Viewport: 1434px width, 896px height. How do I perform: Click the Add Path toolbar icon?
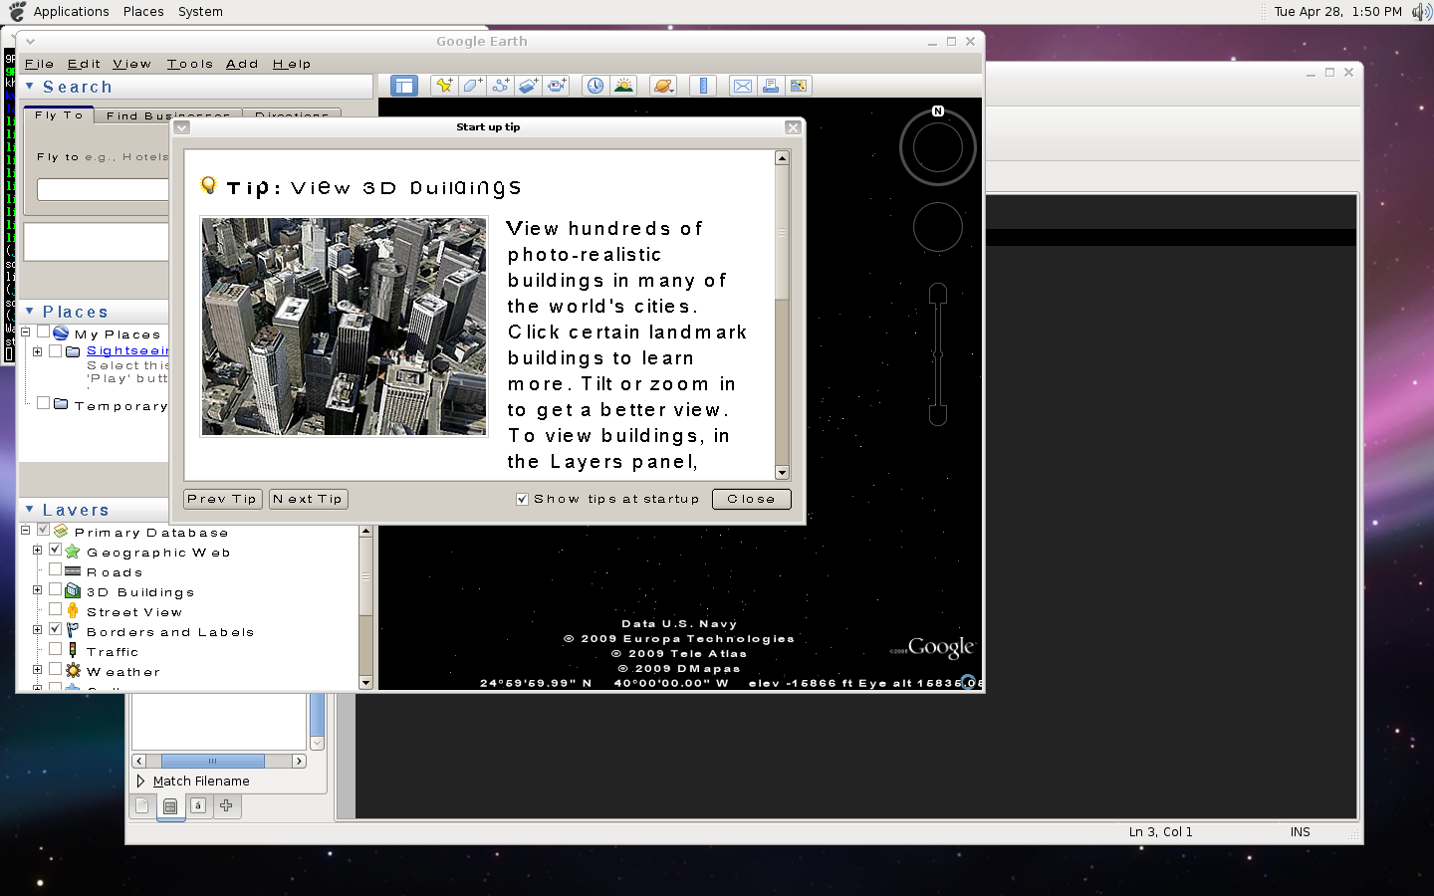pos(500,86)
